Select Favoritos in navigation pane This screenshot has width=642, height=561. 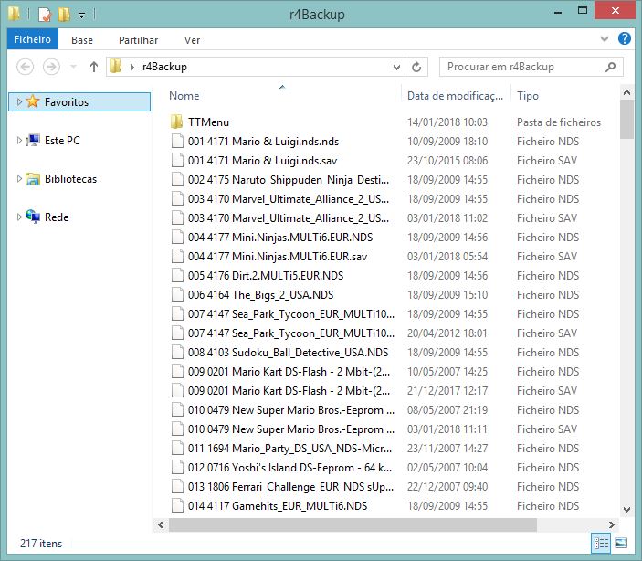(67, 102)
